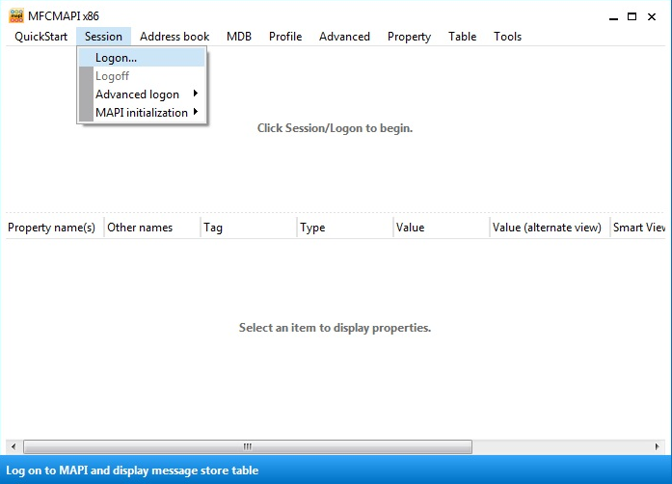Click the Smart View column header
Image resolution: width=672 pixels, height=484 pixels.
coord(638,228)
